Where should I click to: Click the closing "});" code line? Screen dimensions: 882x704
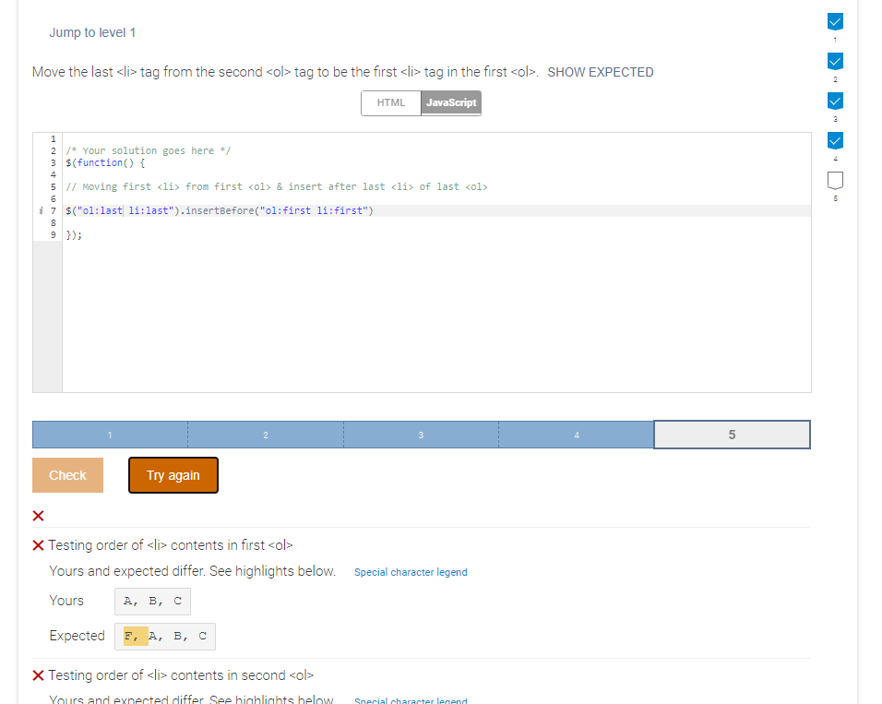74,234
